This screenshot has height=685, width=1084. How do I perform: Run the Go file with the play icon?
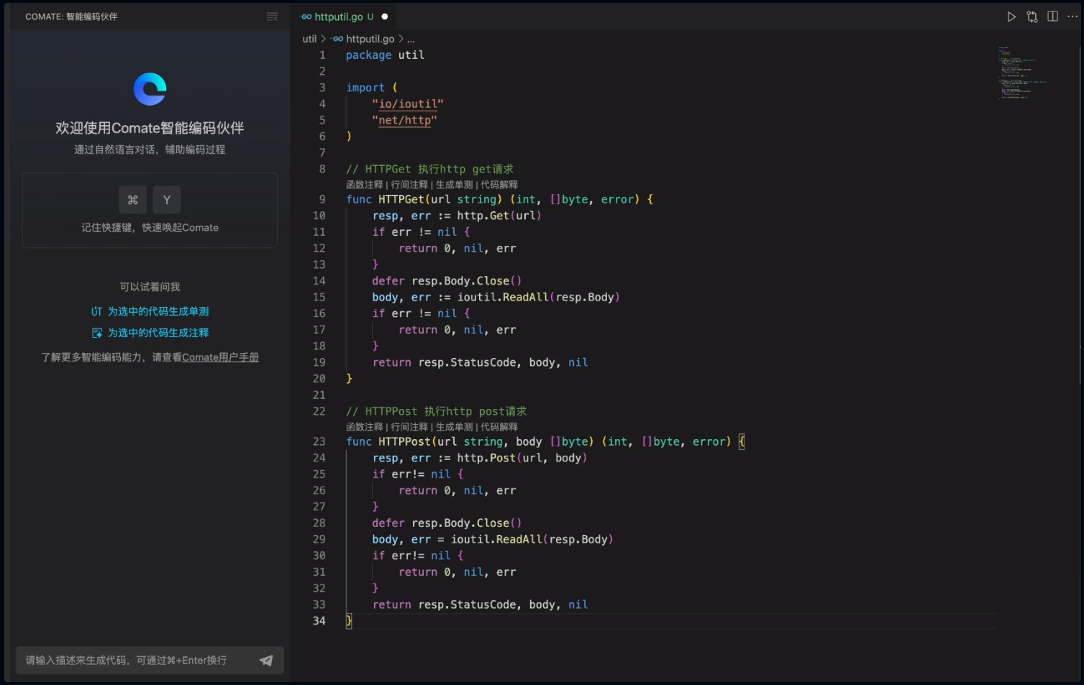click(x=1011, y=17)
